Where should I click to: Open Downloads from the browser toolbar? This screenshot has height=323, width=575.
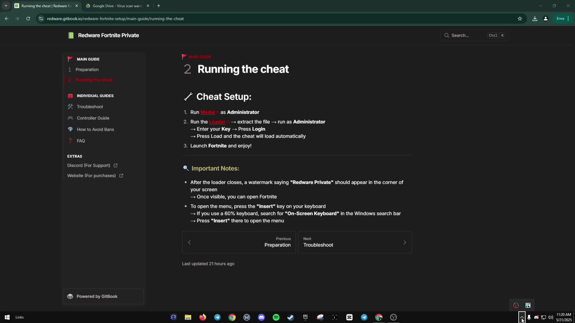coord(535,19)
